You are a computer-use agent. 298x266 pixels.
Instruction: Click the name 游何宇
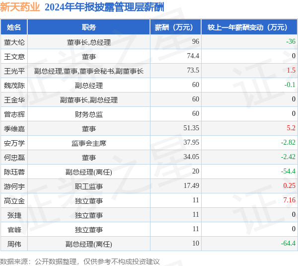(14, 186)
